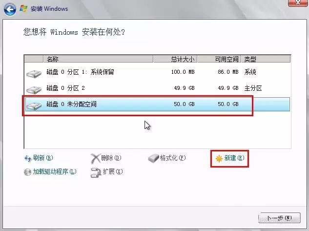This screenshot has width=309, height=231.
Task: Click drive icon for 磁盘 0 分区 2
Action: point(34,90)
